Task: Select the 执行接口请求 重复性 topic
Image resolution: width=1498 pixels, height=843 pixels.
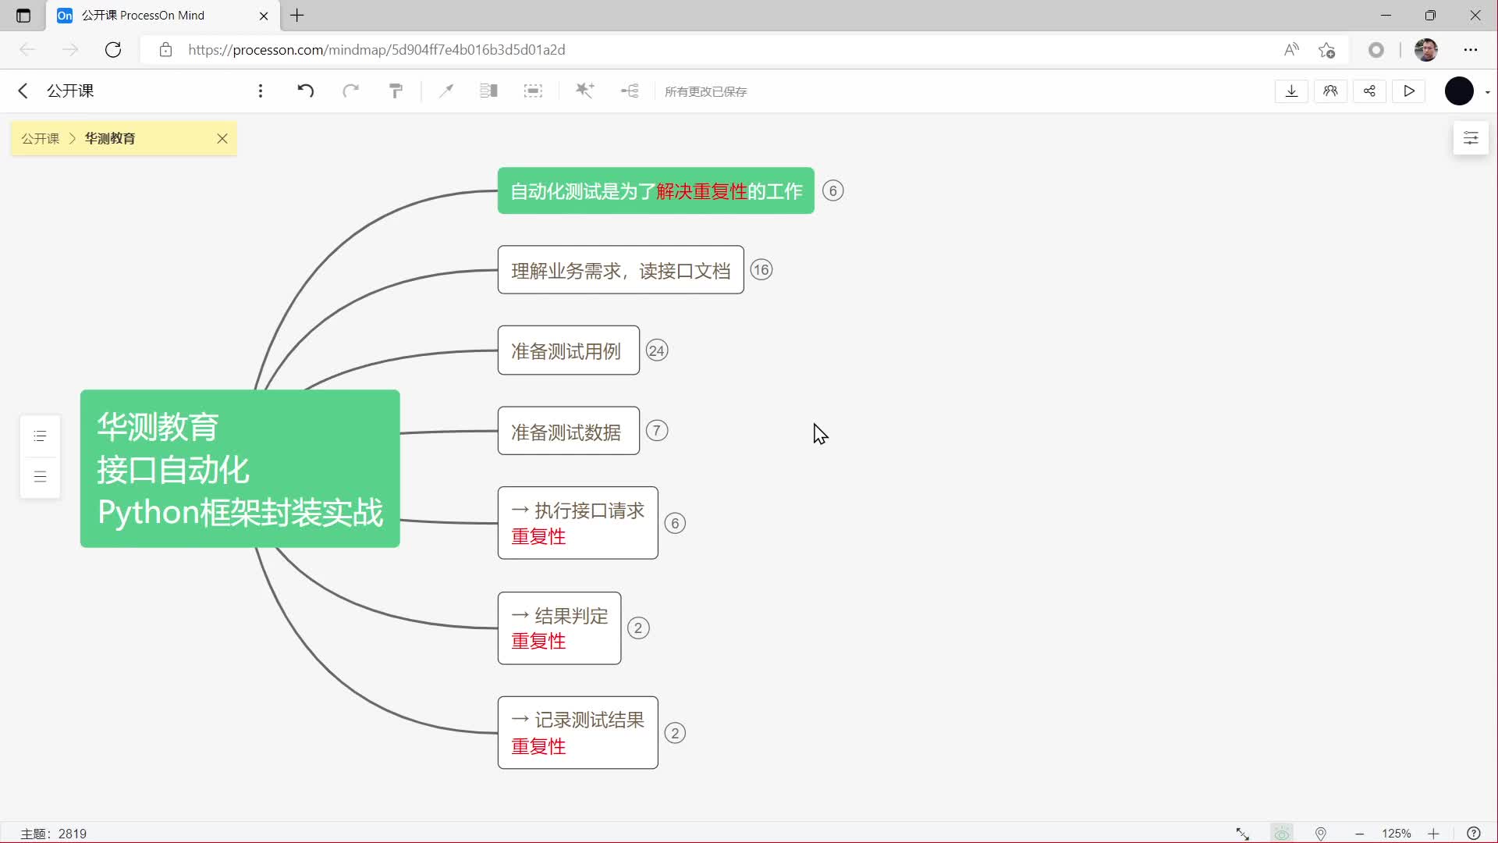Action: point(578,523)
